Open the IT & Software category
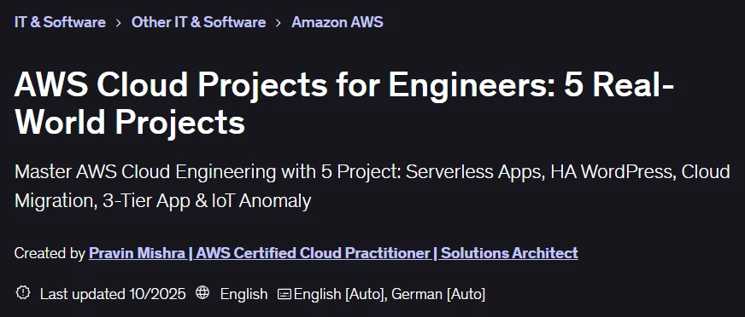The height and width of the screenshot is (317, 745). pyautogui.click(x=60, y=22)
